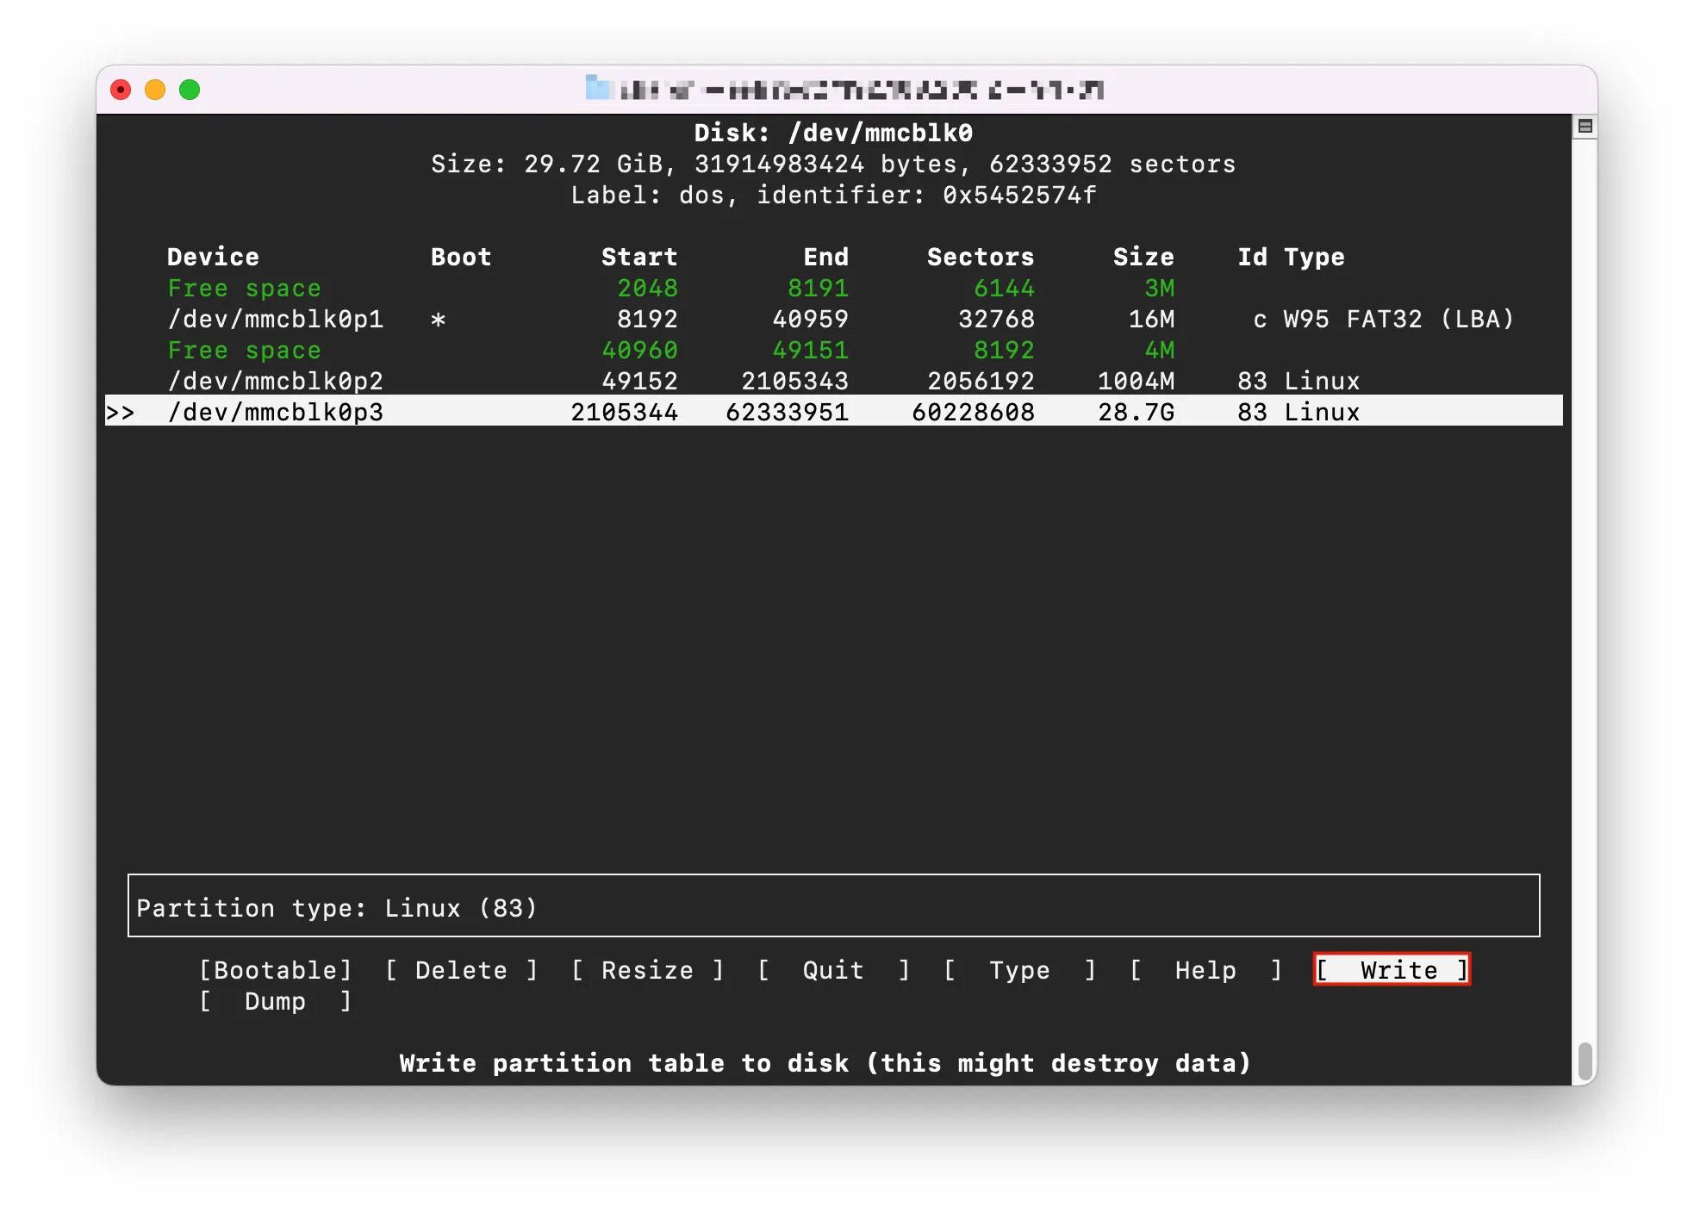This screenshot has width=1694, height=1213.
Task: Click the Disk: /dev/mmcblk0 heading
Action: 833,133
